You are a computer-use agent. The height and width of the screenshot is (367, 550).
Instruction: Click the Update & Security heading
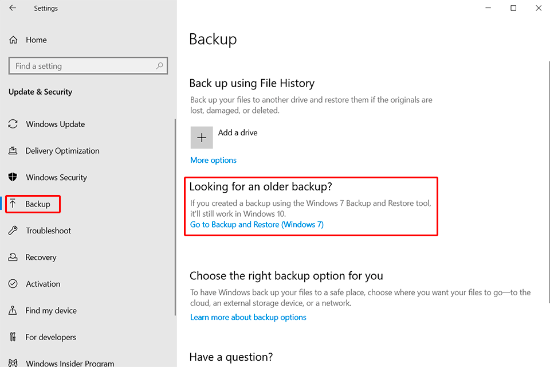[40, 92]
